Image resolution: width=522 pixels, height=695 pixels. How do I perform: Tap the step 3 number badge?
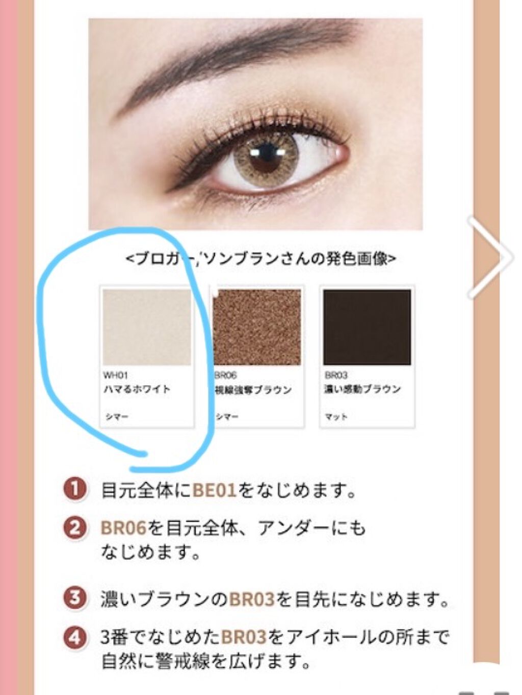tap(75, 598)
